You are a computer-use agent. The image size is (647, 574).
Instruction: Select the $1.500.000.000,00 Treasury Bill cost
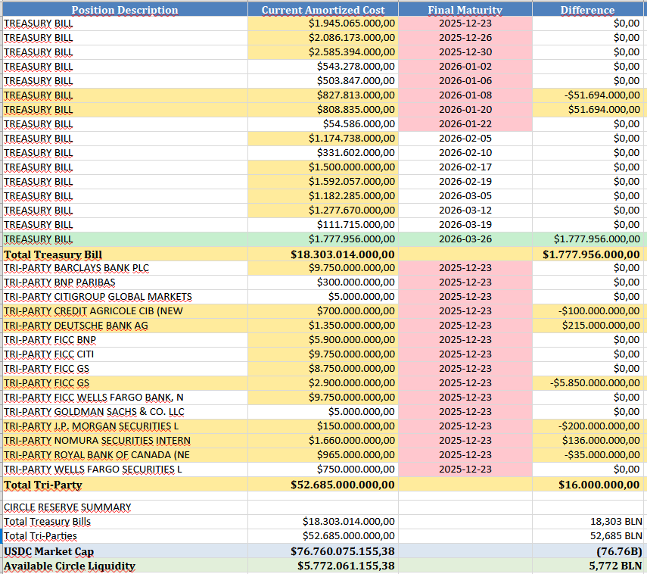[322, 167]
